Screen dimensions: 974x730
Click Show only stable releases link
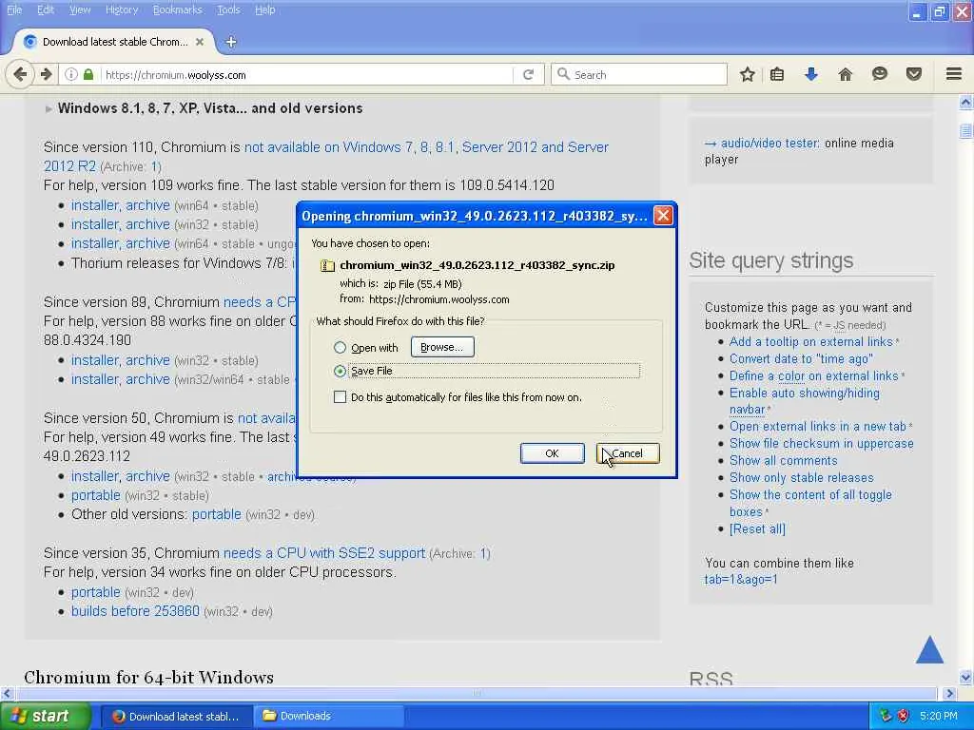801,478
